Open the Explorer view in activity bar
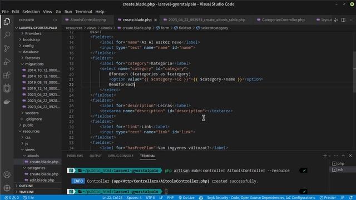The width and height of the screenshot is (356, 200). coord(7,22)
